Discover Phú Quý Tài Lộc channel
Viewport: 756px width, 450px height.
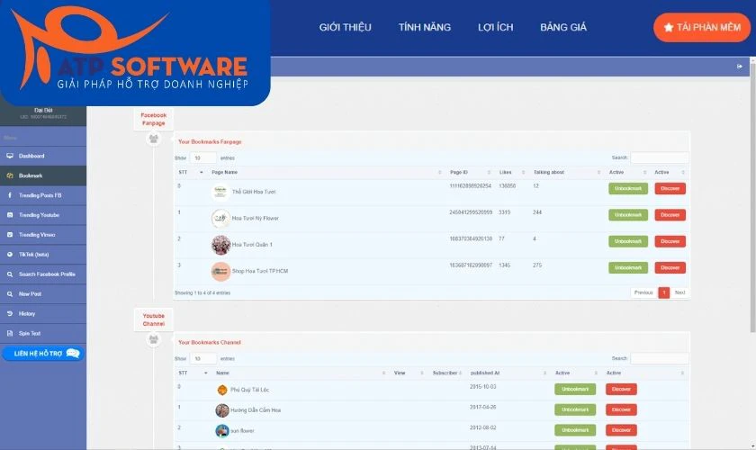tap(621, 389)
